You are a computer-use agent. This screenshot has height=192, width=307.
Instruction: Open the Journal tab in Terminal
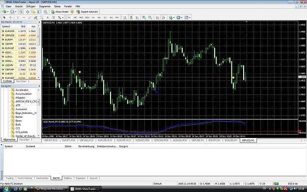[x=93, y=178]
